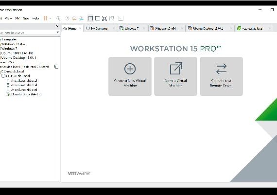Open the Snapshot Manager icon
Image resolution: width=277 pixels, height=195 pixels.
[81, 18]
